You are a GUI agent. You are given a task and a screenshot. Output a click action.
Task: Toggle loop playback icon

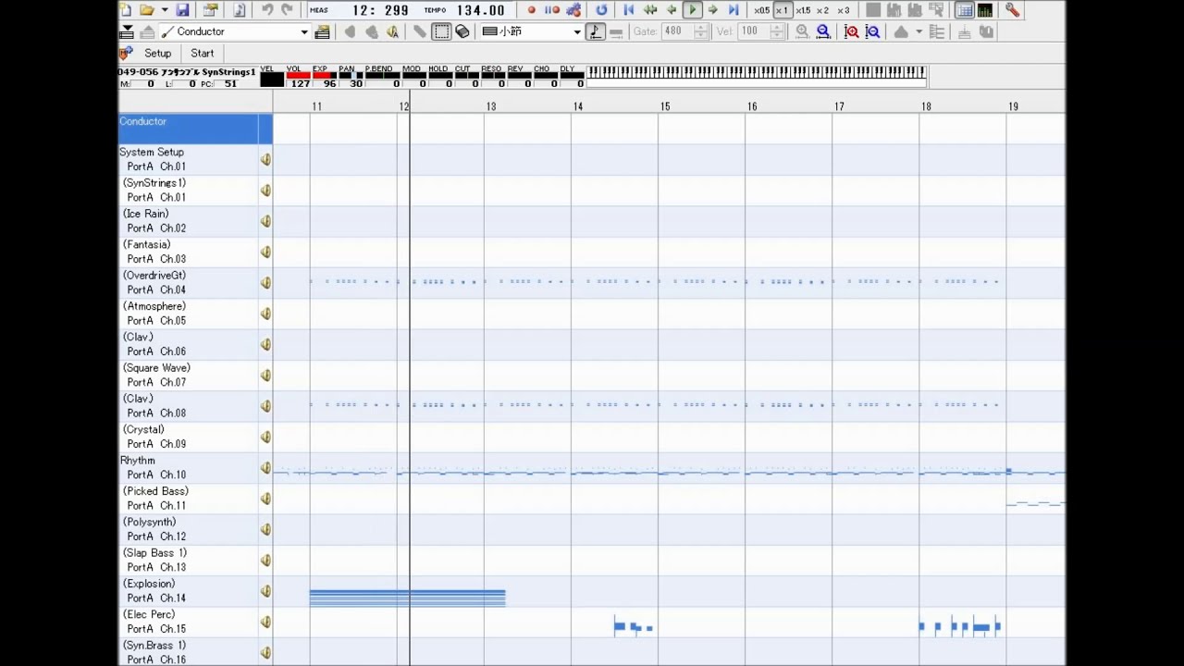601,10
